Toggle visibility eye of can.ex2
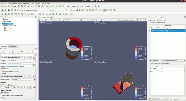Image resolution: width=186 pixels, height=101 pixels. (1, 21)
